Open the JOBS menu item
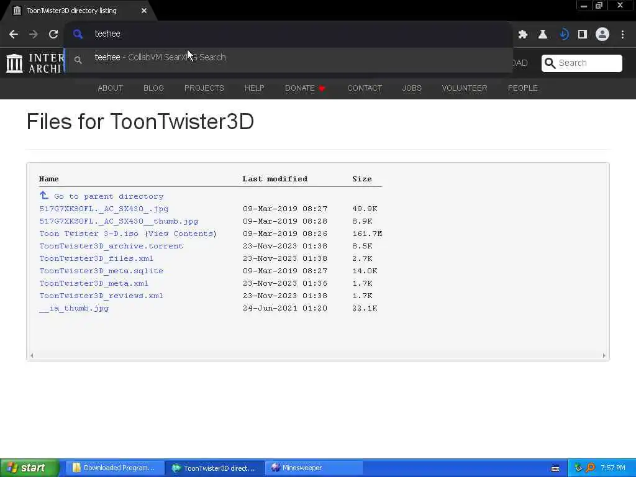 (412, 88)
